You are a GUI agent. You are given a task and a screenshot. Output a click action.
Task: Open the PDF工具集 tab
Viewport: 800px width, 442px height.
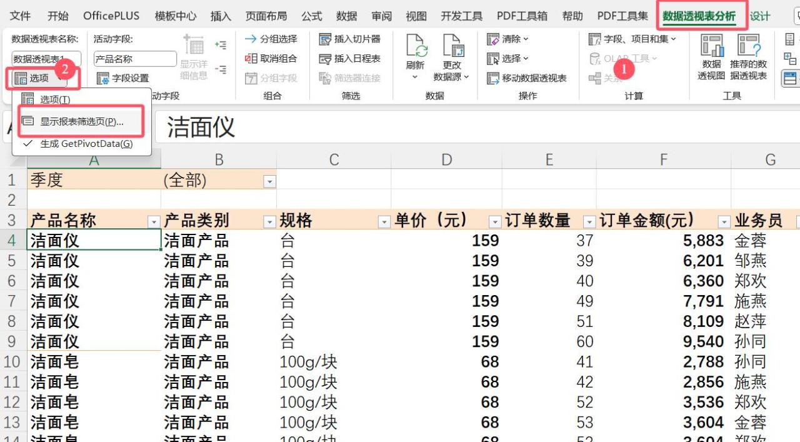click(x=622, y=16)
